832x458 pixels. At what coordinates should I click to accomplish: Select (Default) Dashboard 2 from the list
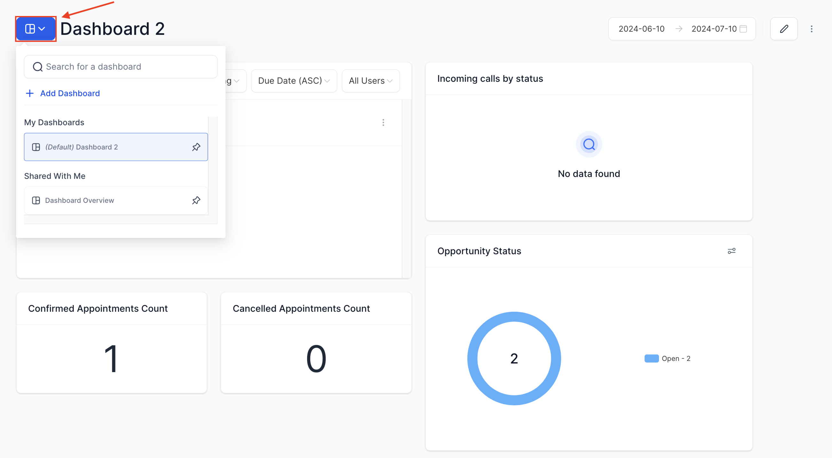coord(115,147)
